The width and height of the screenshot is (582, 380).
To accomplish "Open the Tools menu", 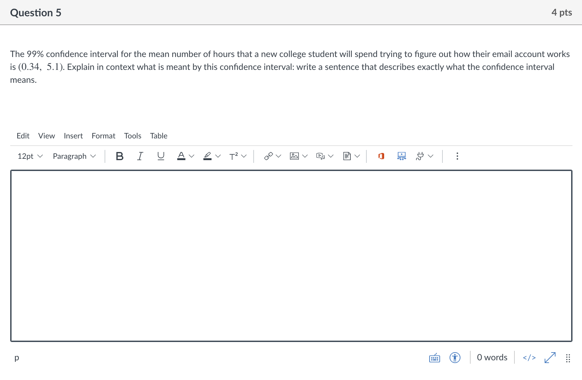I will point(133,136).
